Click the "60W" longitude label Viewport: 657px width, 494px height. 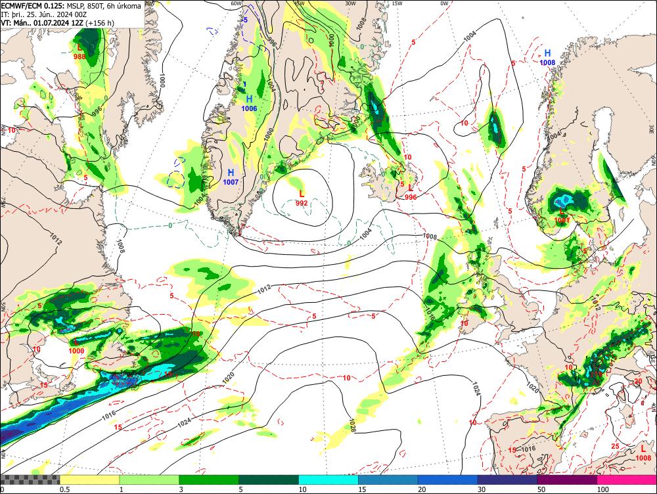point(237,3)
